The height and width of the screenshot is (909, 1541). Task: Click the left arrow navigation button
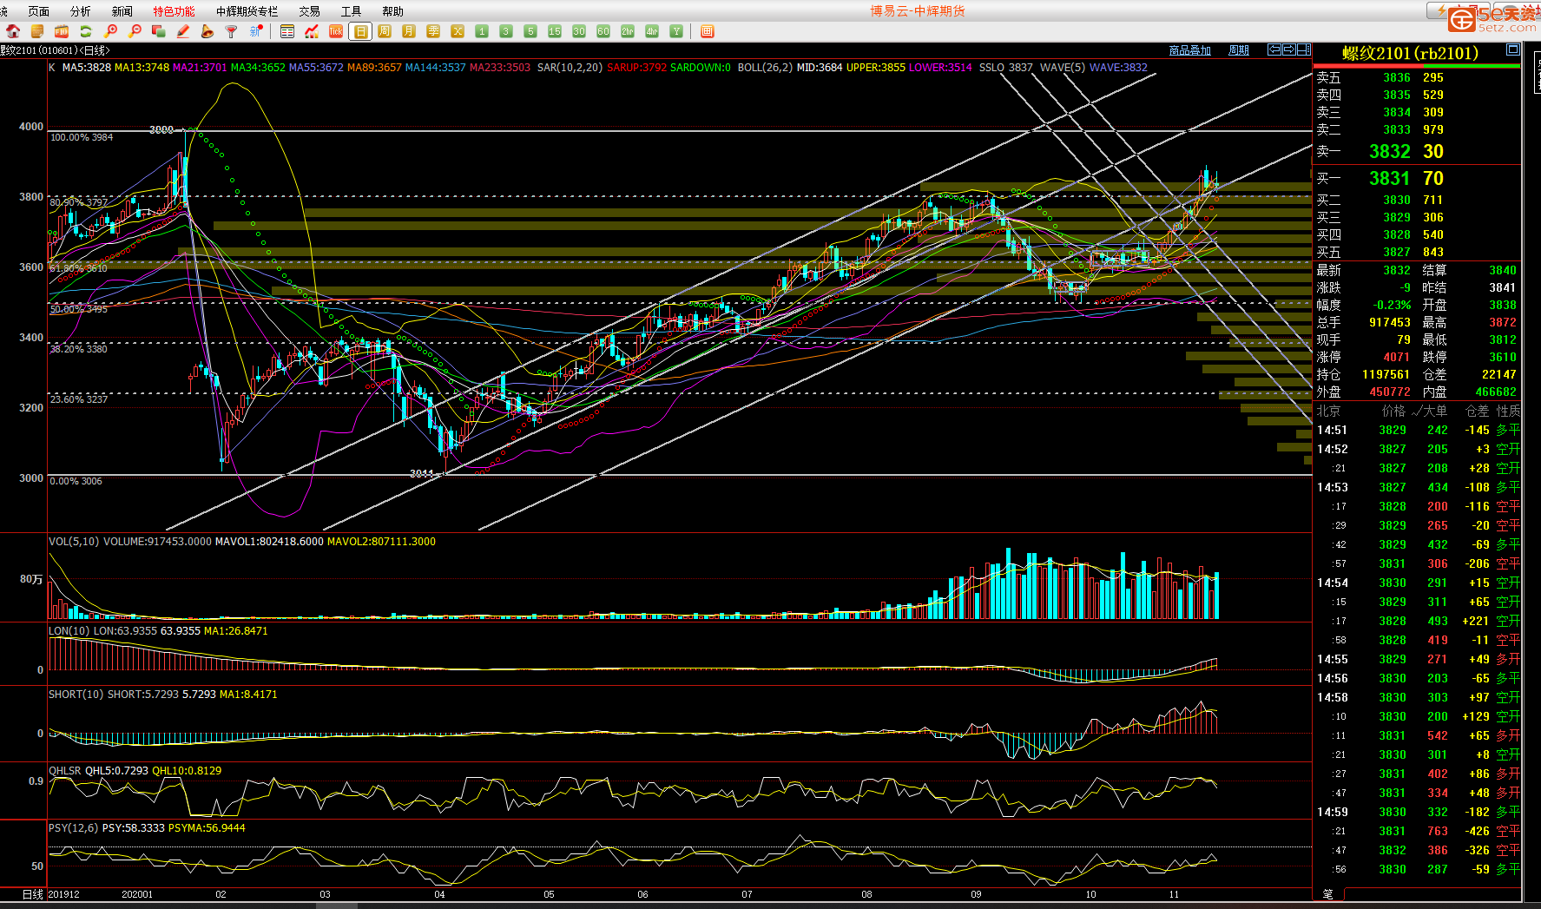click(x=1274, y=49)
